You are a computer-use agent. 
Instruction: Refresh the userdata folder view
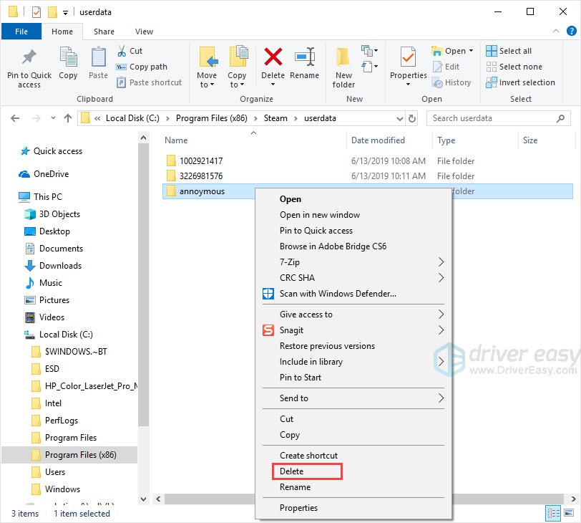tap(412, 118)
